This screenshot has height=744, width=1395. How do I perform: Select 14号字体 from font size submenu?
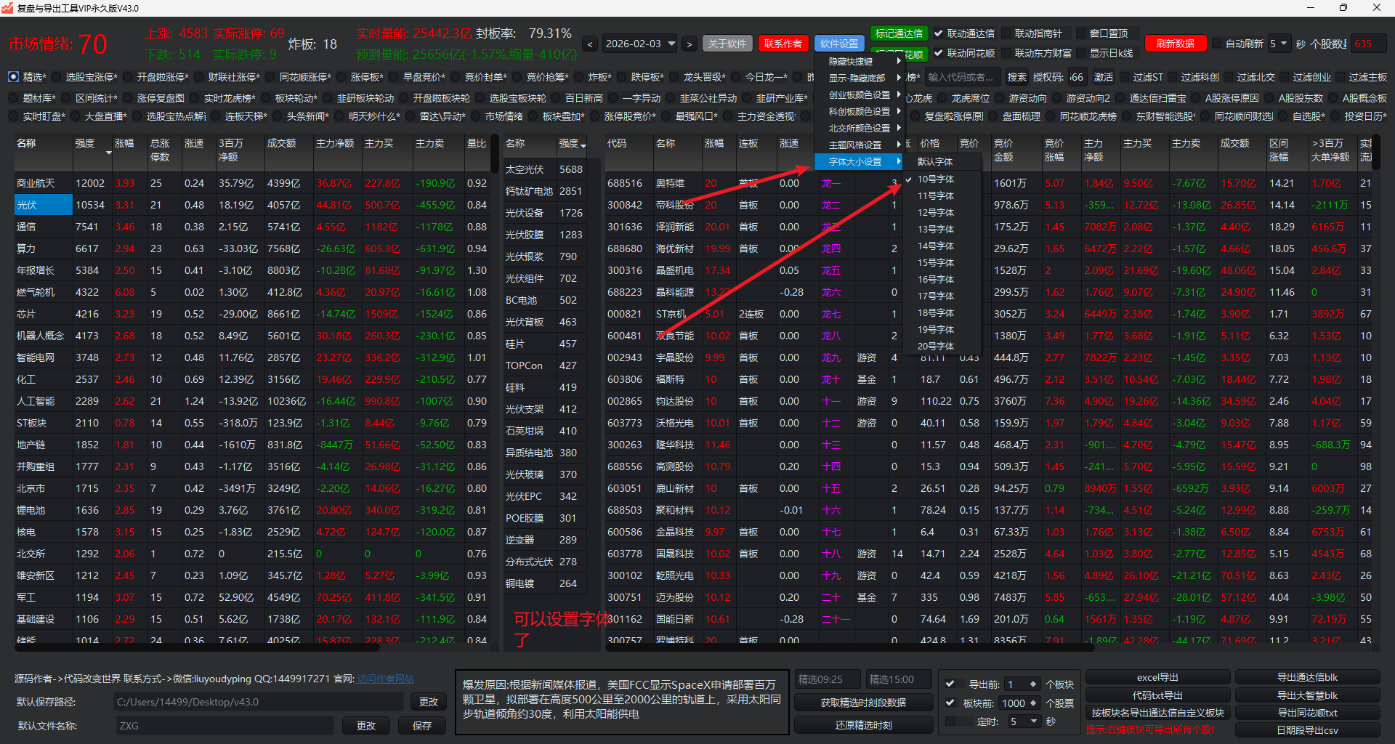pyautogui.click(x=935, y=246)
